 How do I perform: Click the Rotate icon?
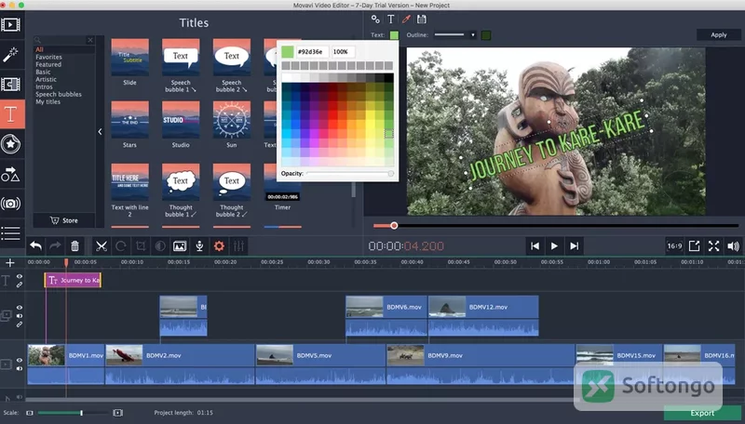click(x=121, y=245)
